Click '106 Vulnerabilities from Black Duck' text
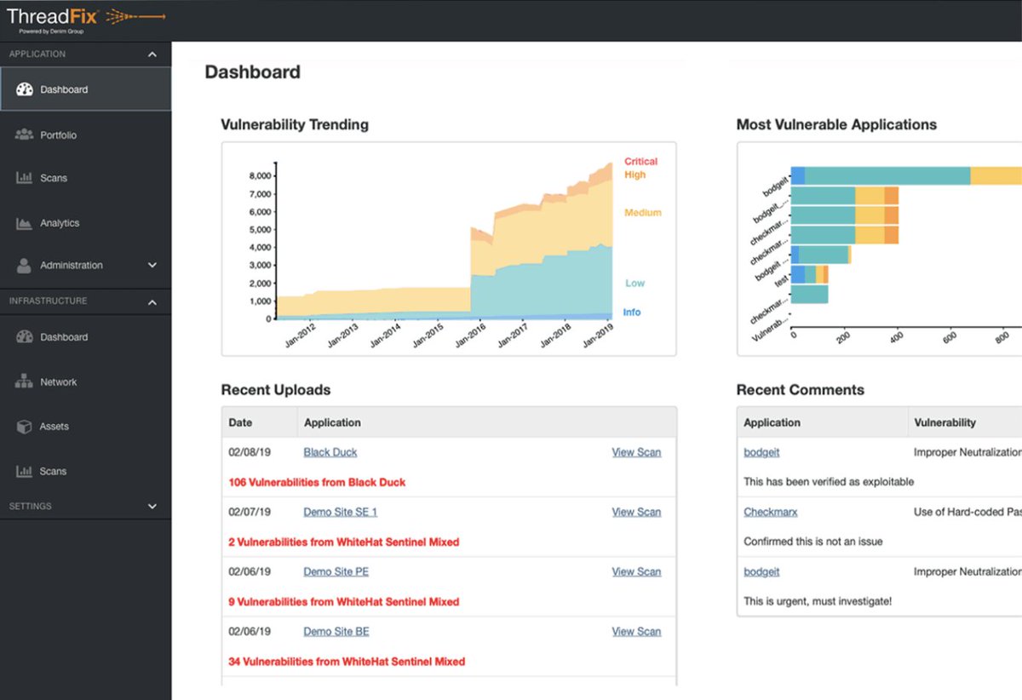Image resolution: width=1022 pixels, height=700 pixels. (317, 482)
